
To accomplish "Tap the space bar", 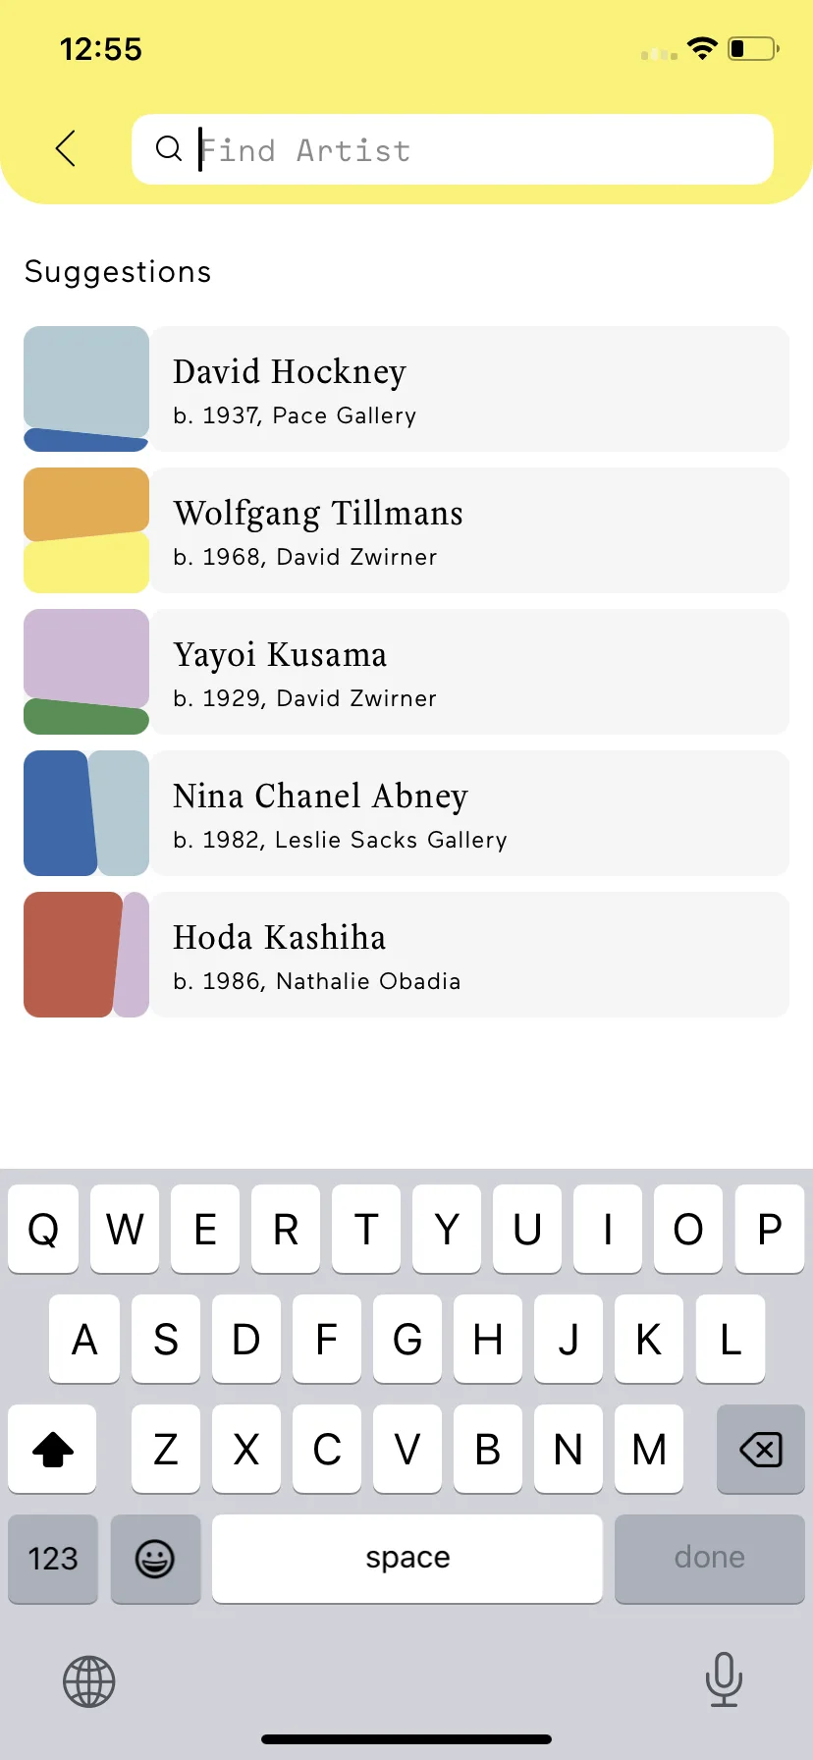I will click(407, 1559).
